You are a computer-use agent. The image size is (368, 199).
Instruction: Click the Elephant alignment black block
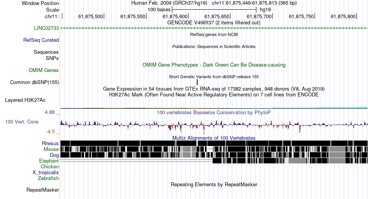click(x=290, y=161)
